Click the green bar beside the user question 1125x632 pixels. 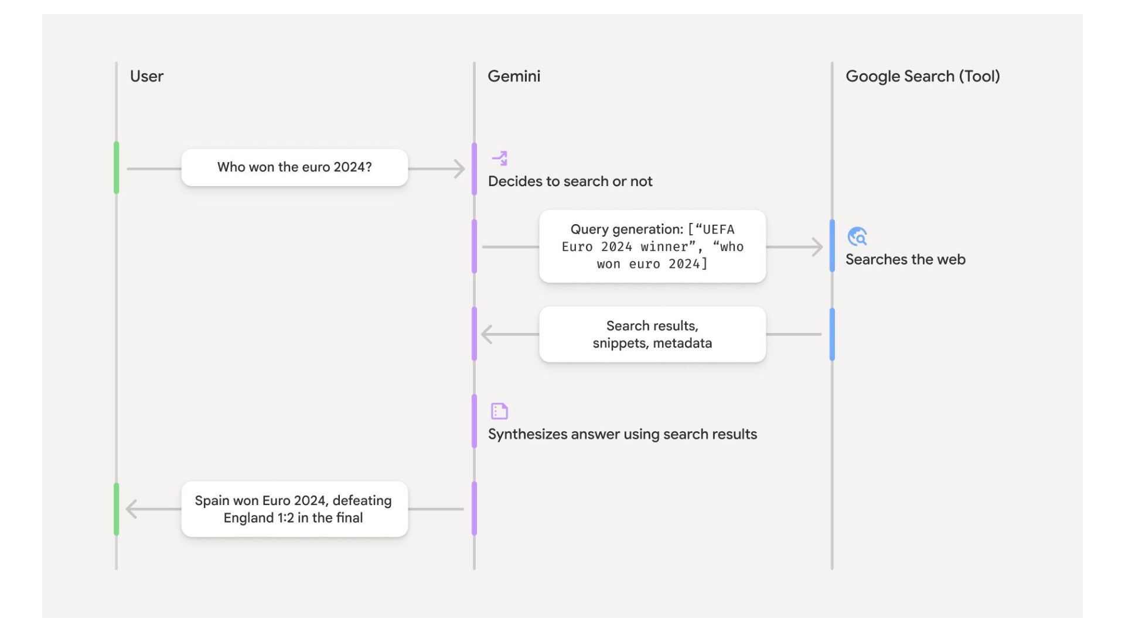click(117, 167)
